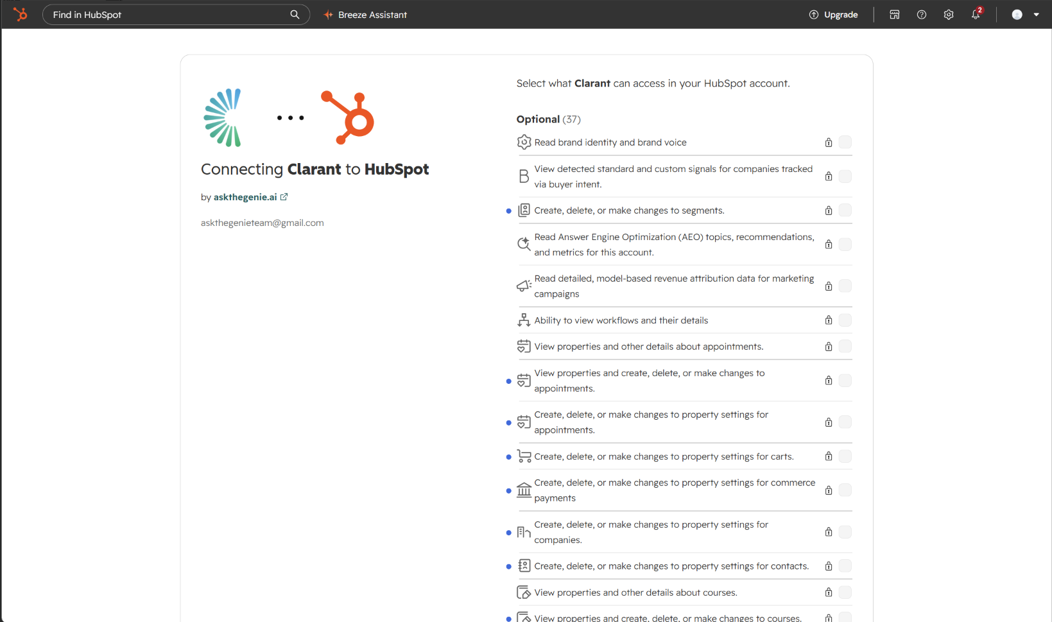Click the lock icon for workflows scope
The width and height of the screenshot is (1052, 622).
829,320
